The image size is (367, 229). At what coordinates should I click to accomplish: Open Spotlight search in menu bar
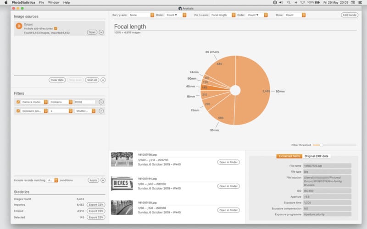[289, 2]
